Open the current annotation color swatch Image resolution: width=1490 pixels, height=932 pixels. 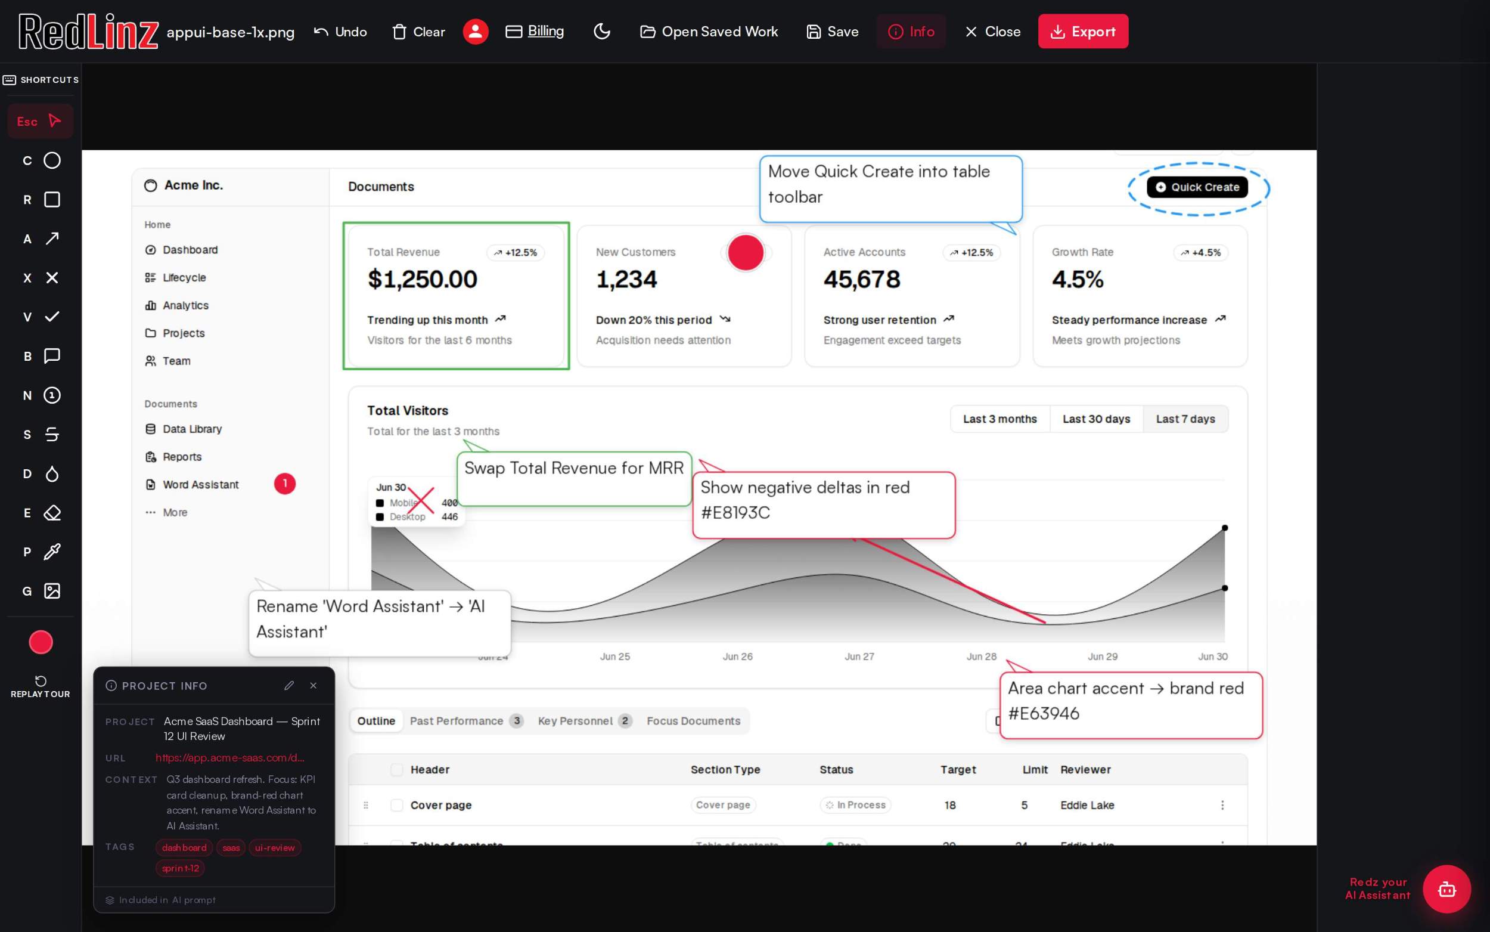coord(41,642)
